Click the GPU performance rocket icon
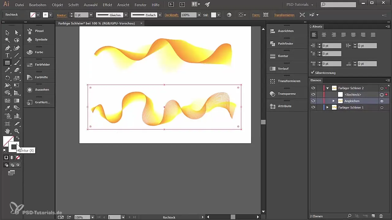The image size is (392, 220). pyautogui.click(x=207, y=4)
